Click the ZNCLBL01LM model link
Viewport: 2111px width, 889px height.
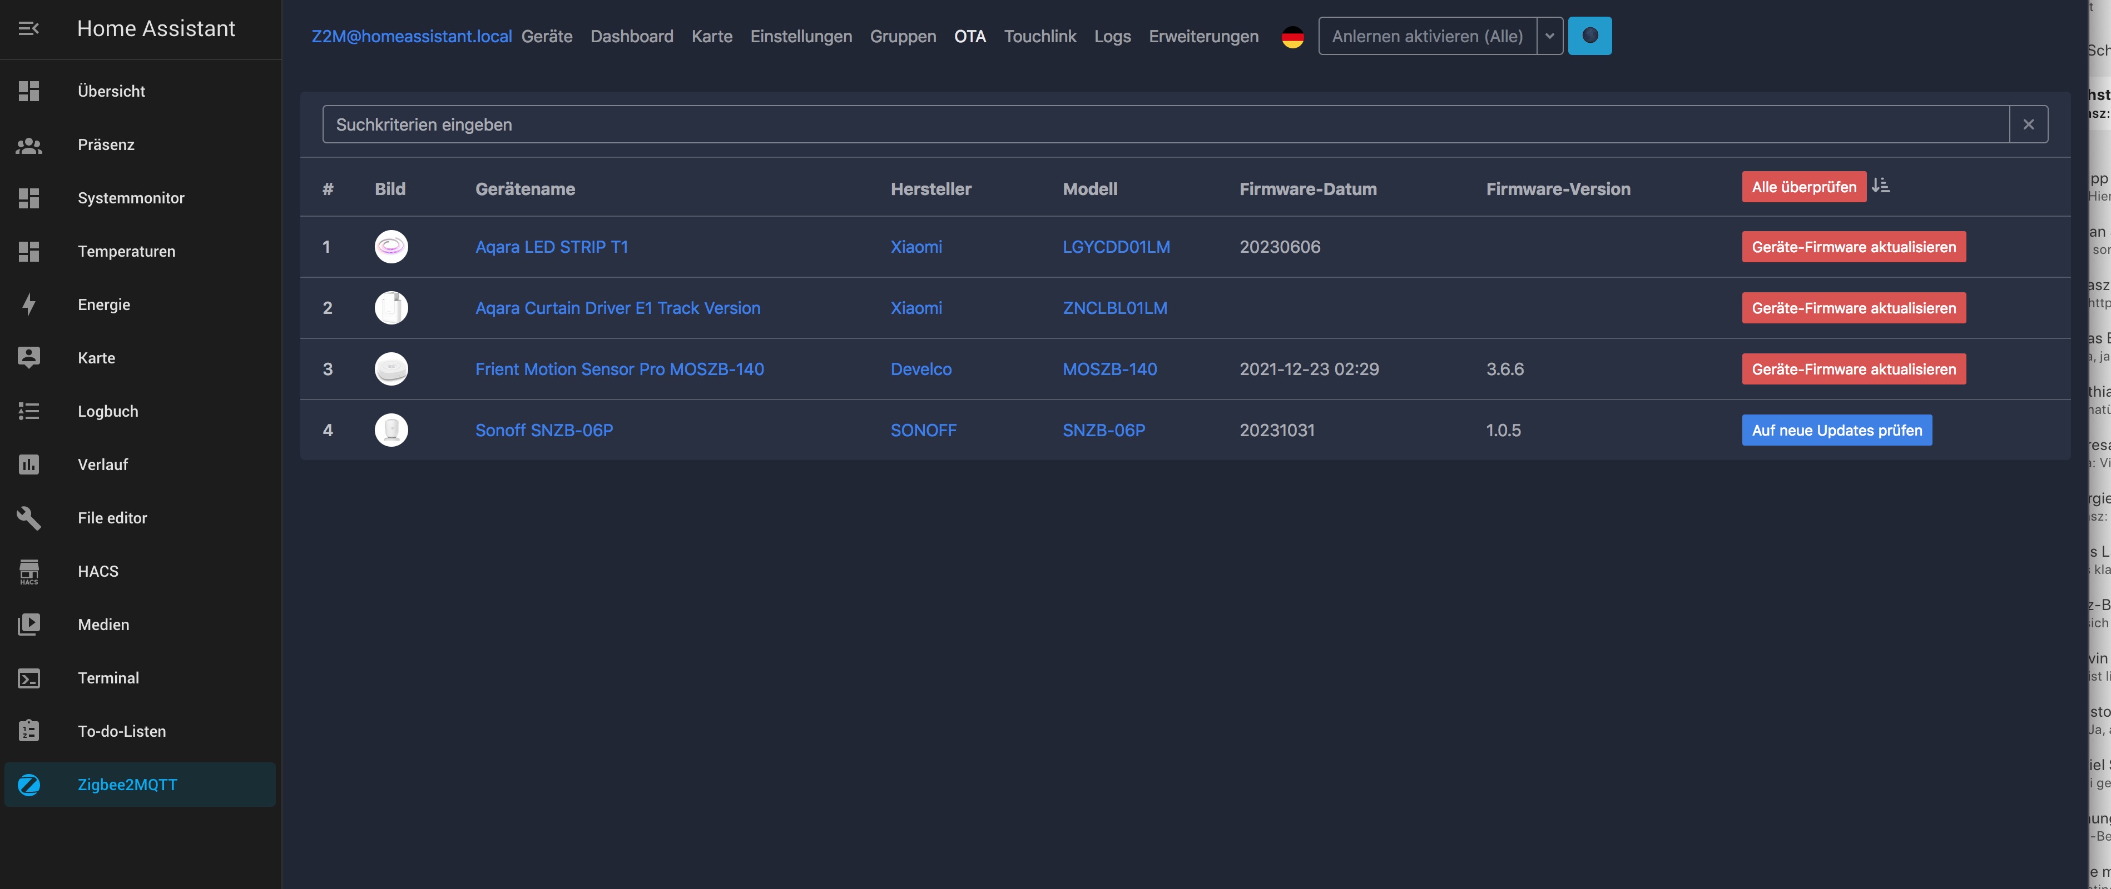(1114, 308)
